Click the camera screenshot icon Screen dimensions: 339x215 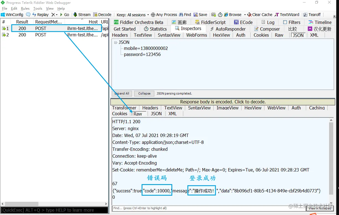coord(214,15)
